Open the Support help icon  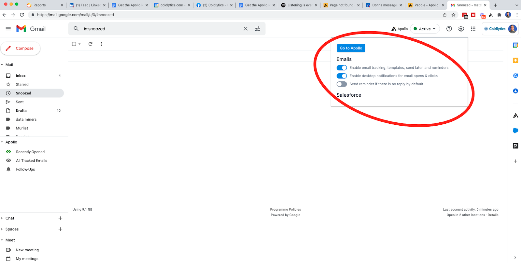pos(449,29)
